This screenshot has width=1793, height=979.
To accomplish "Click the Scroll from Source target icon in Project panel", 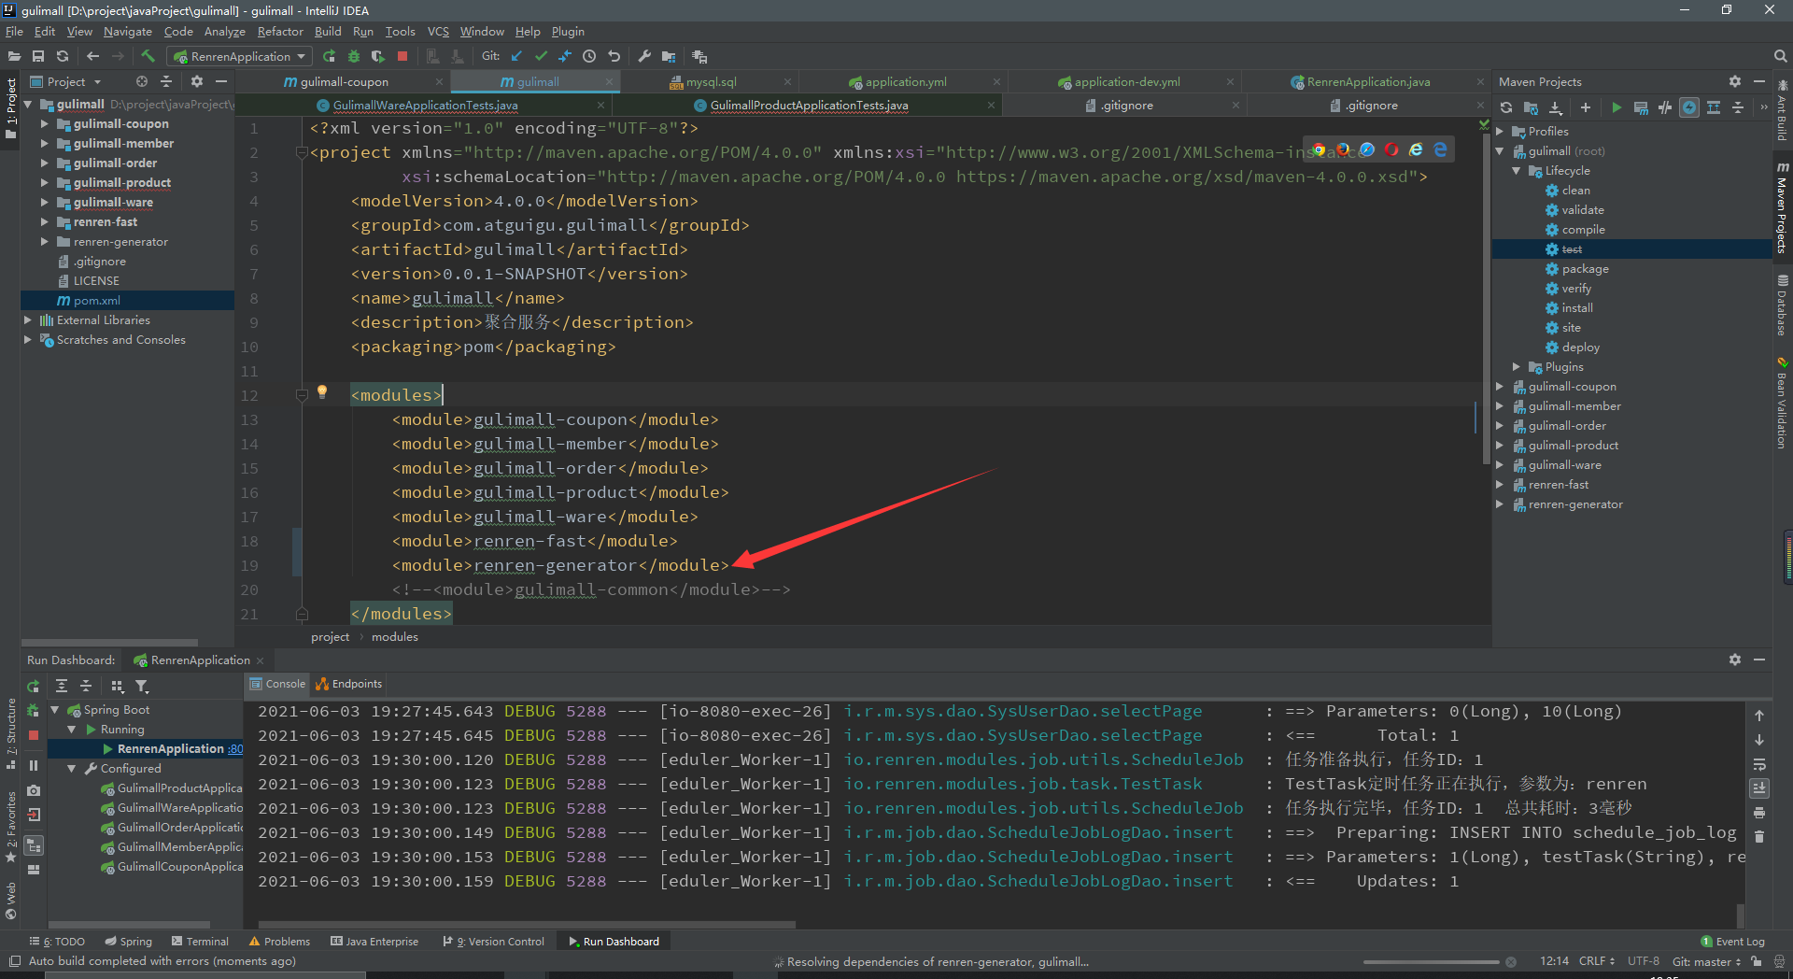I will pos(142,81).
